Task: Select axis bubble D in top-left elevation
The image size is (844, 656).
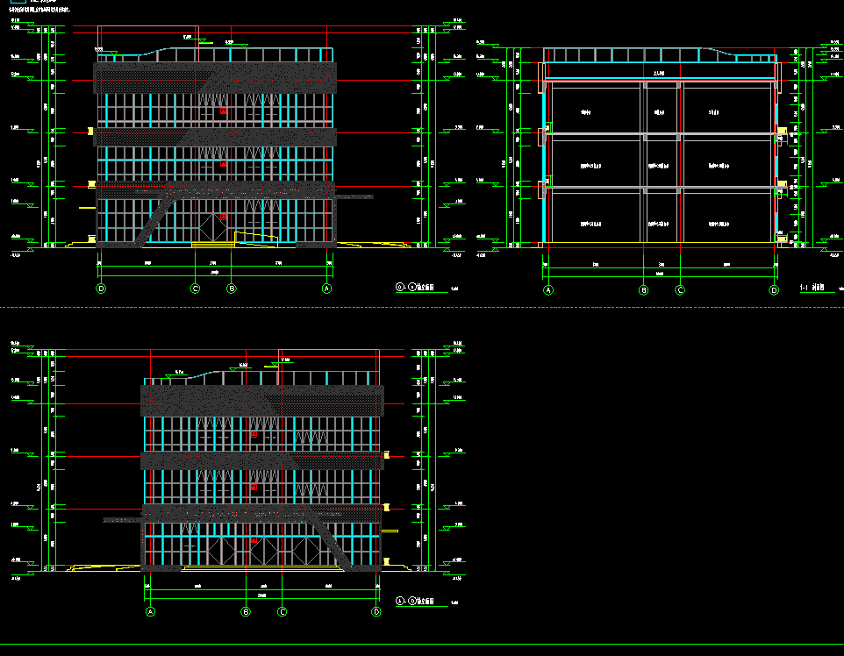Action: click(x=101, y=289)
